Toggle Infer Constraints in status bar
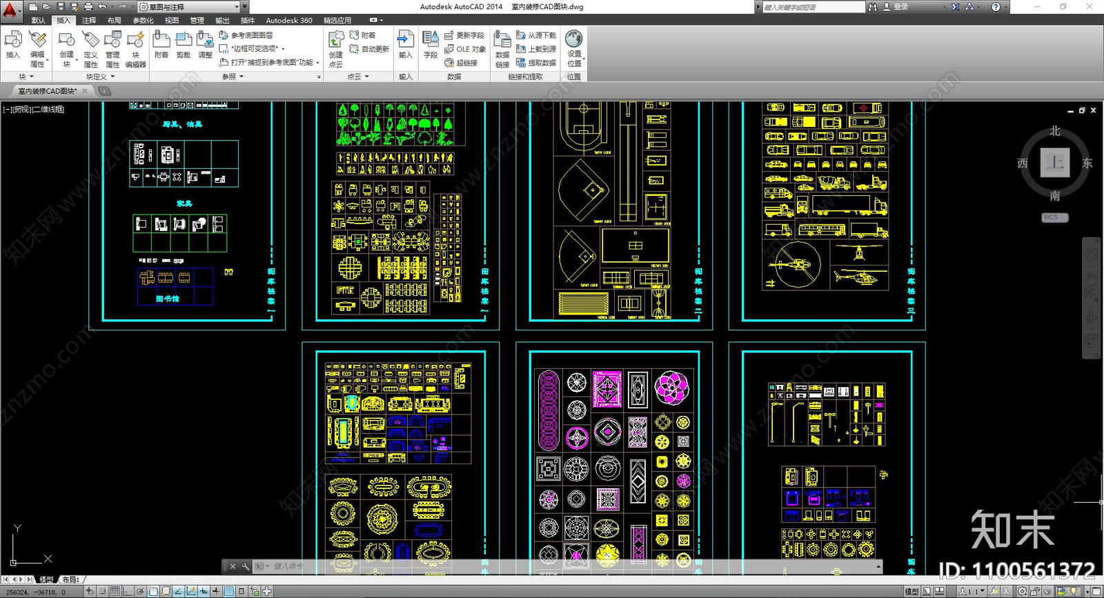The image size is (1104, 598). click(90, 591)
